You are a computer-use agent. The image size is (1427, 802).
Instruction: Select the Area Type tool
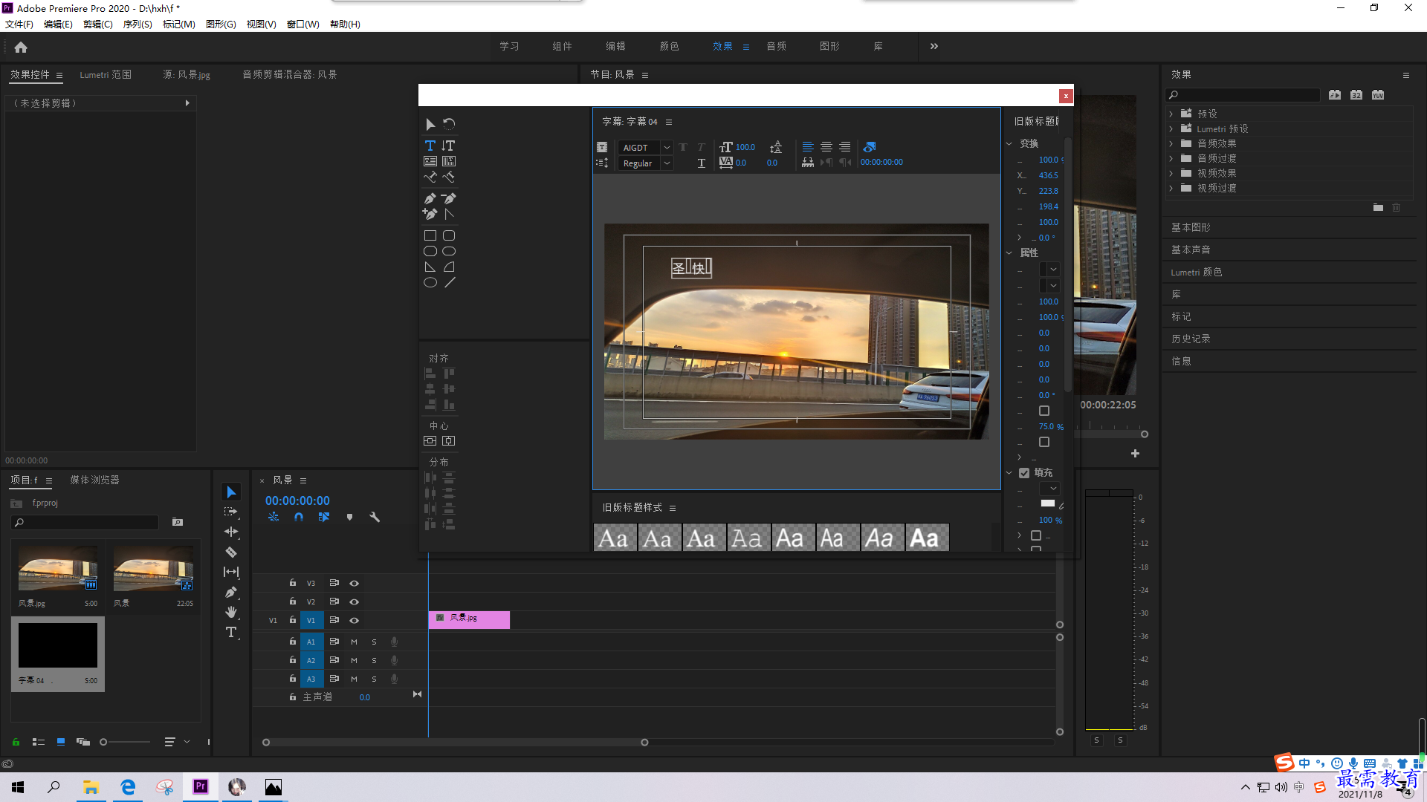430,161
